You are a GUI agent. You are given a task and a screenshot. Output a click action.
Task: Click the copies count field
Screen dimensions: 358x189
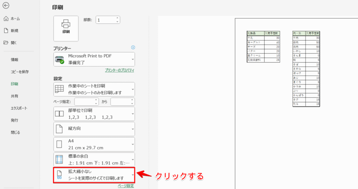point(105,20)
